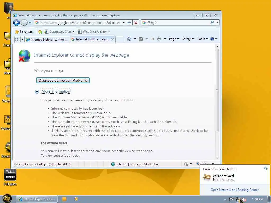Stop loading with the red X icon
This screenshot has width=271, height=203.
pyautogui.click(x=136, y=23)
